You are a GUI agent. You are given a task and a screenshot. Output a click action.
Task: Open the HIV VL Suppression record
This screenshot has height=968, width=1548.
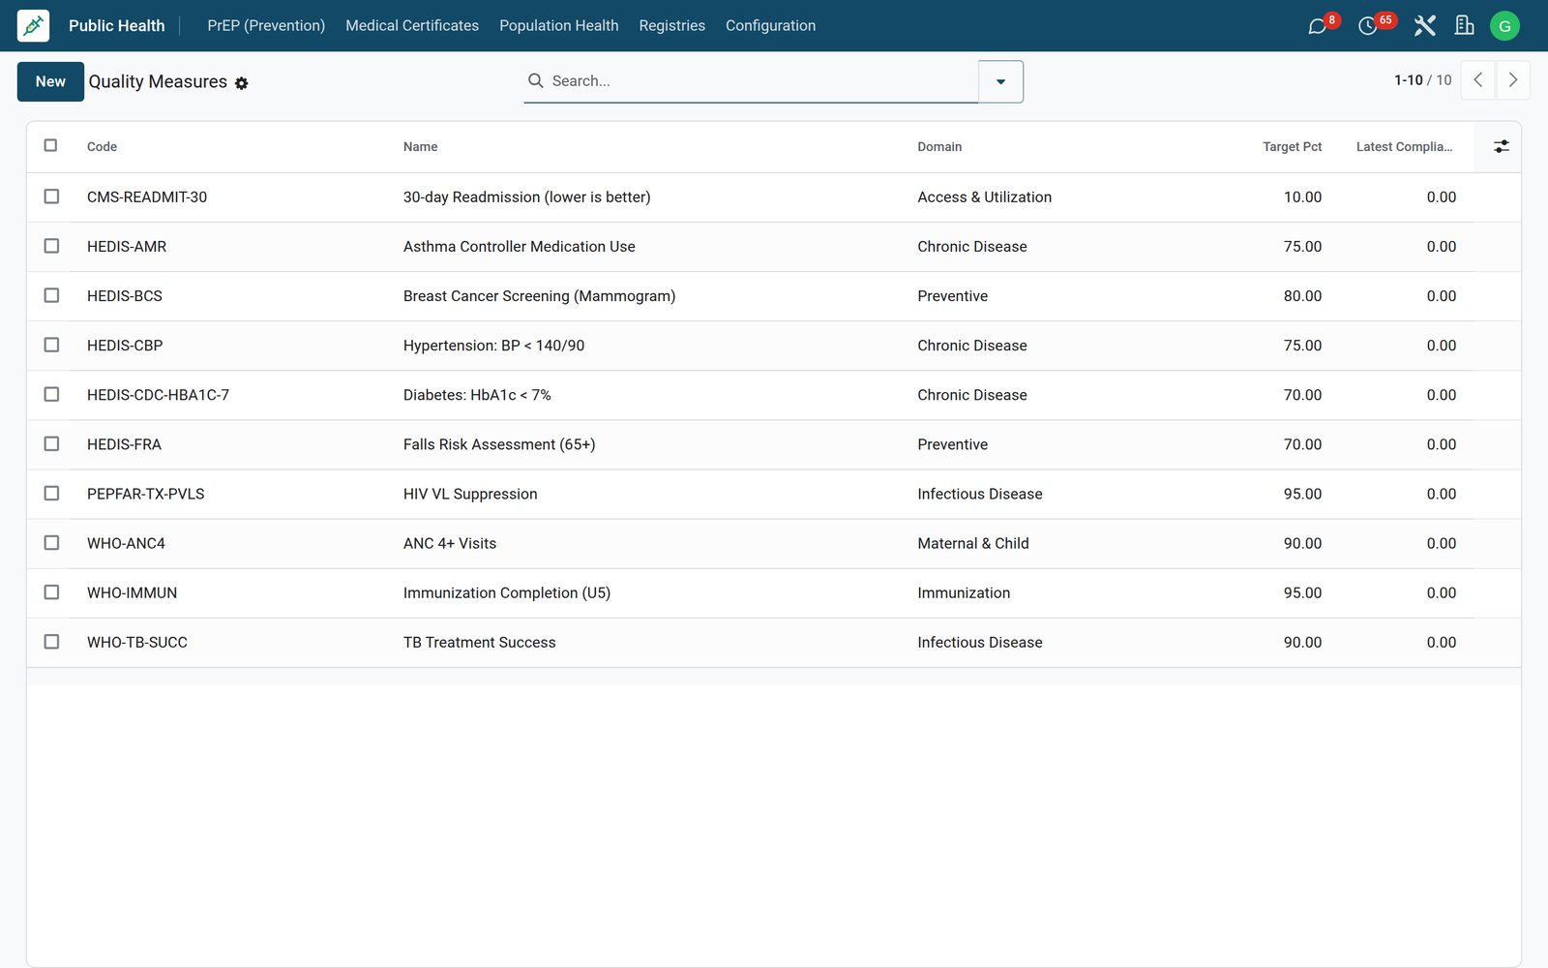click(x=470, y=494)
